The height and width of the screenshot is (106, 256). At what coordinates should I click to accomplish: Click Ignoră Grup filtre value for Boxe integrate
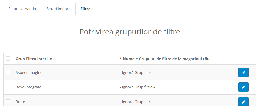coord(137,87)
